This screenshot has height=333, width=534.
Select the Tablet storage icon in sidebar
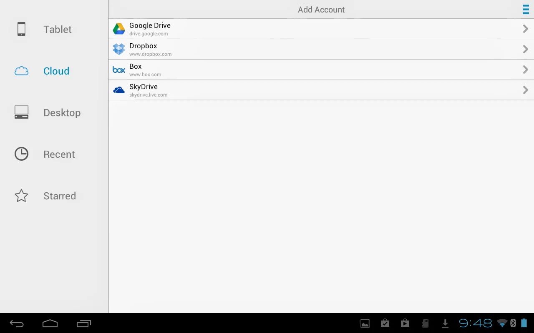tap(21, 29)
